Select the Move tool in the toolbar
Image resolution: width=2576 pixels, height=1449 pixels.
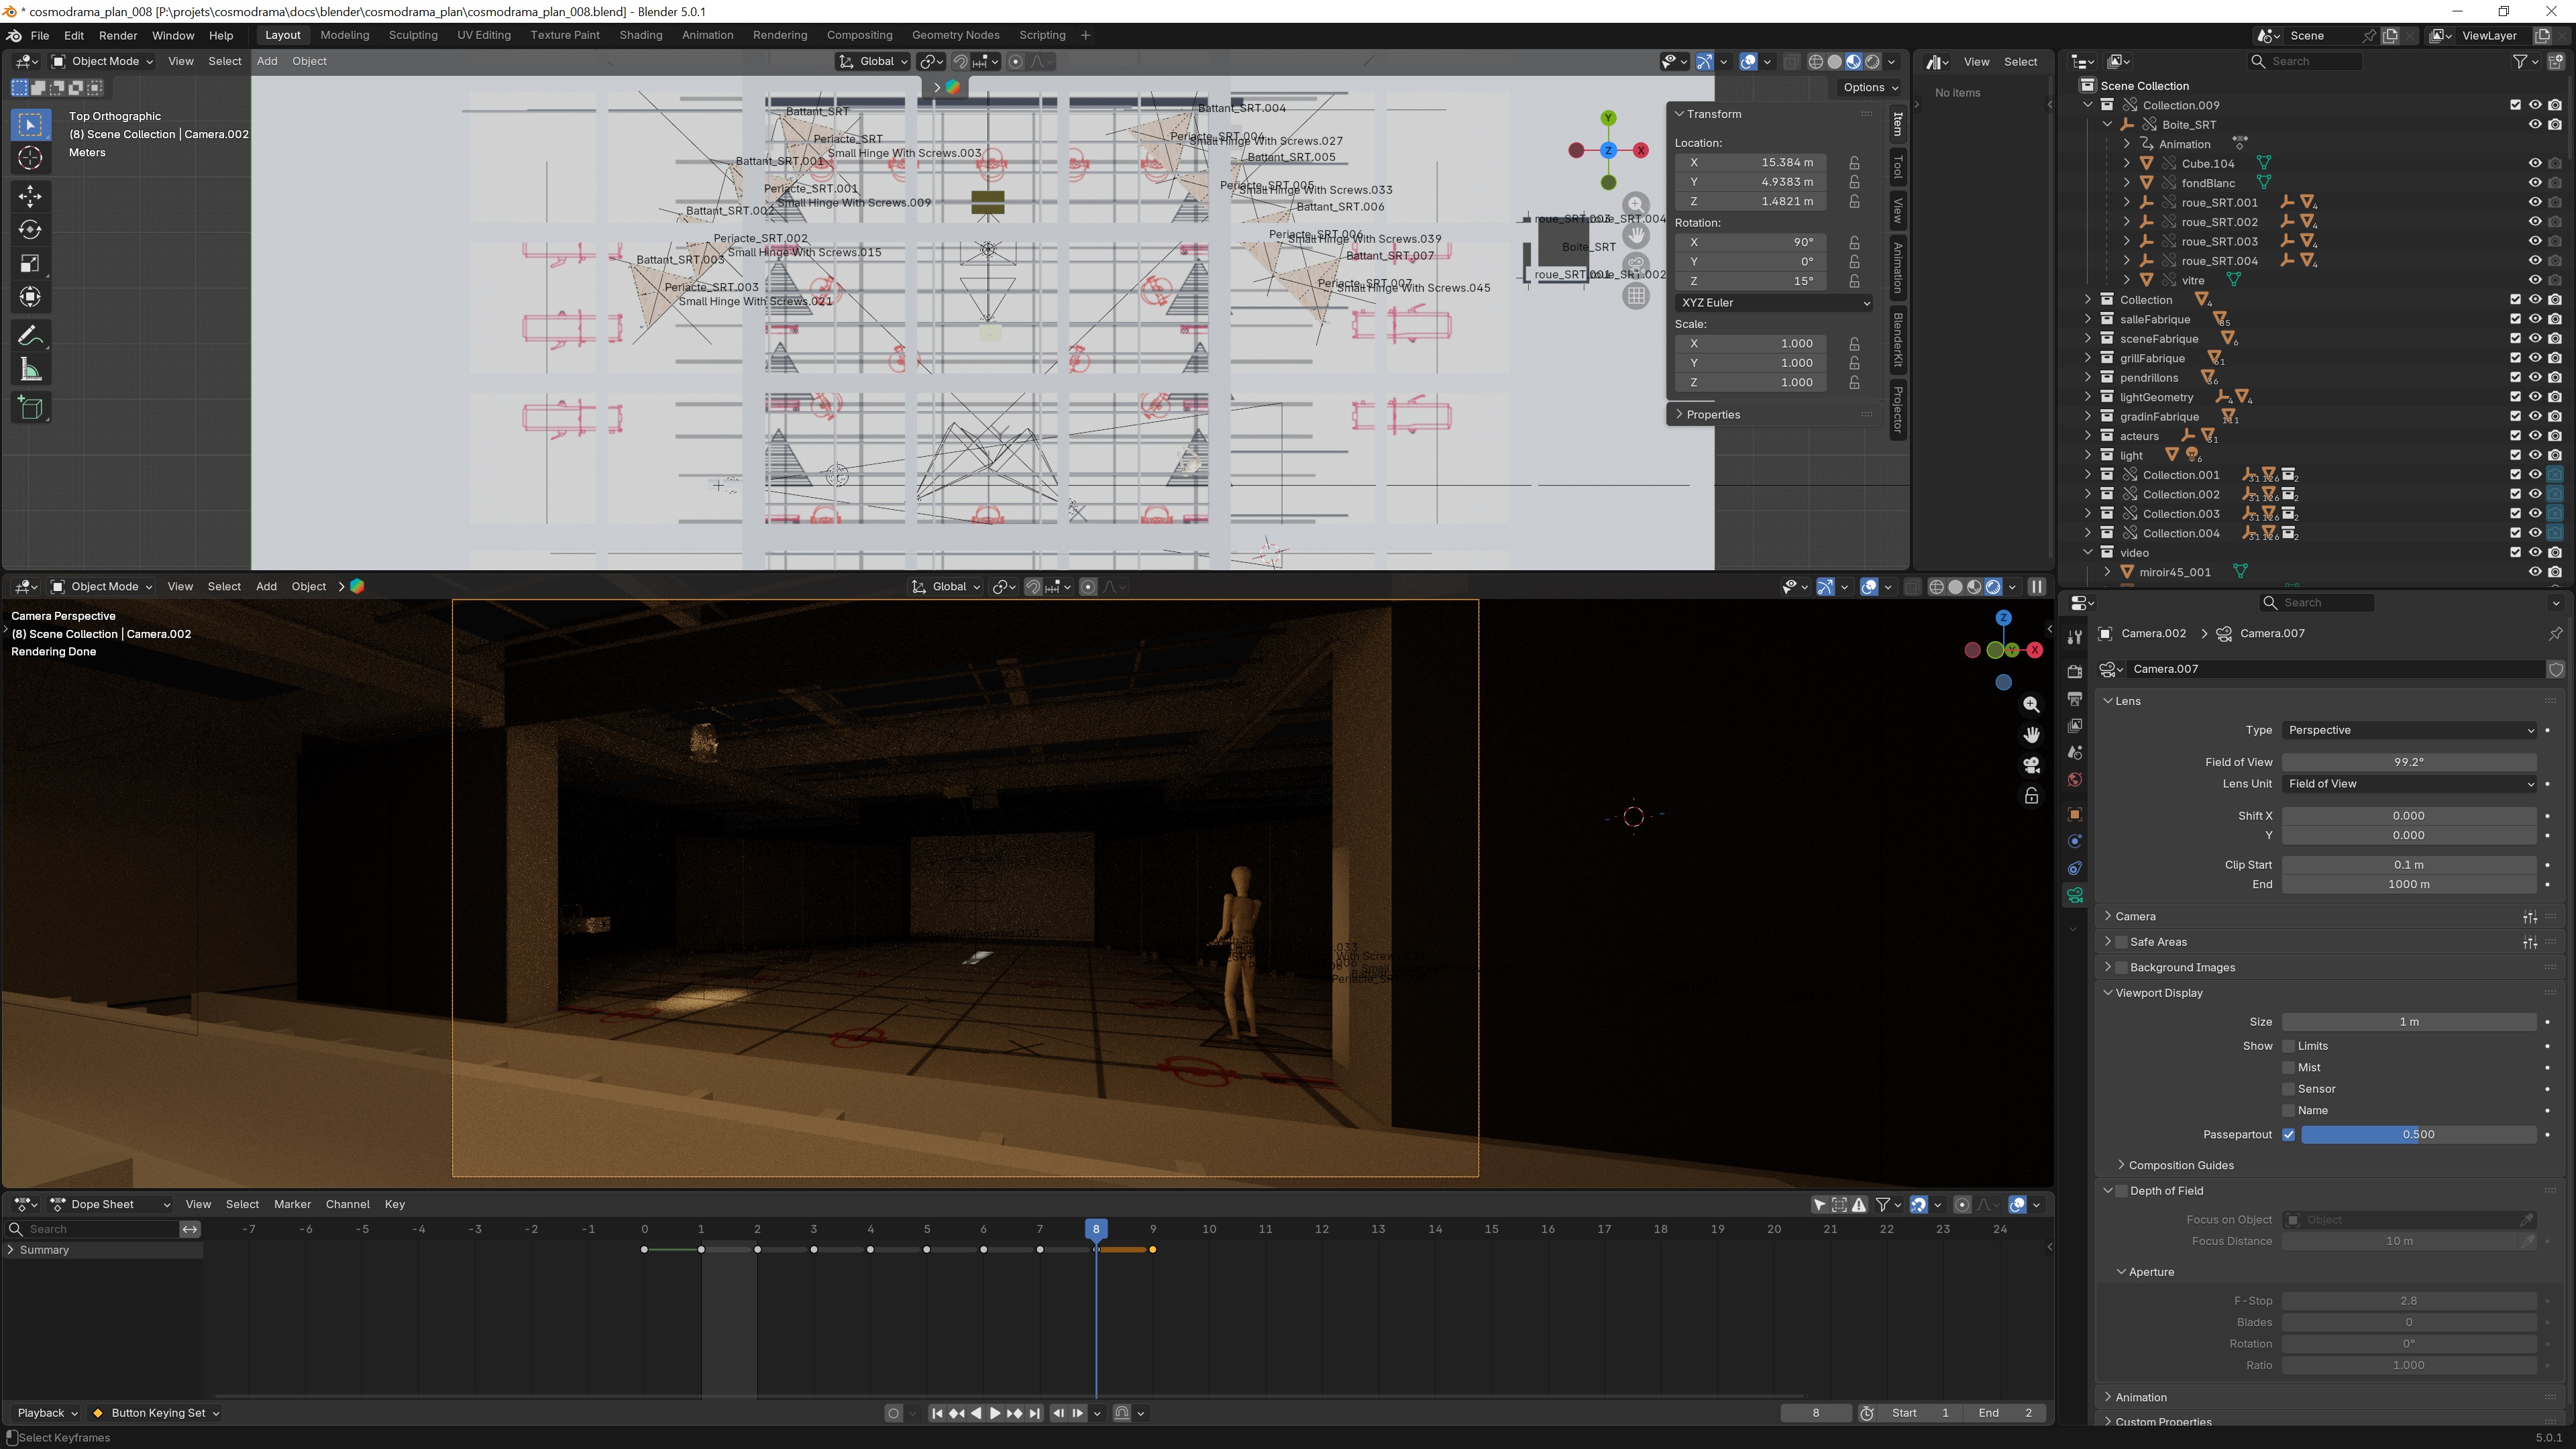coord(30,195)
